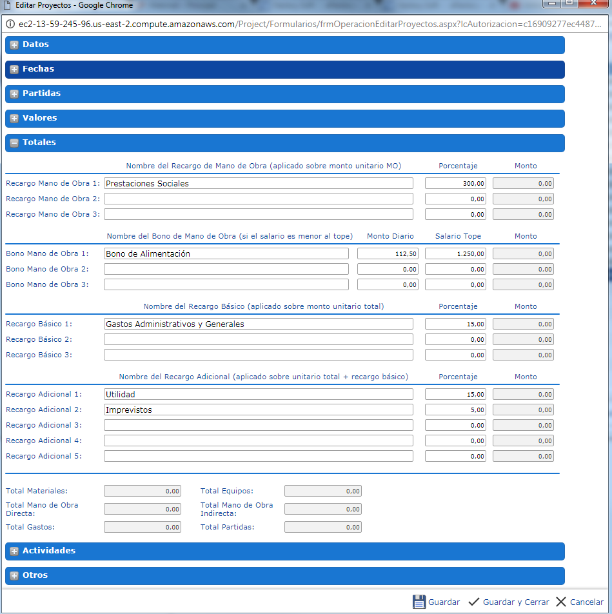612x614 pixels.
Task: Open the Partidas header bar
Action: [x=285, y=94]
